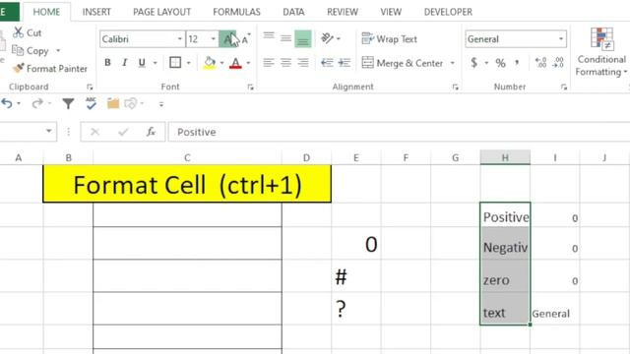
Task: Apply comma style
Action: [x=517, y=62]
